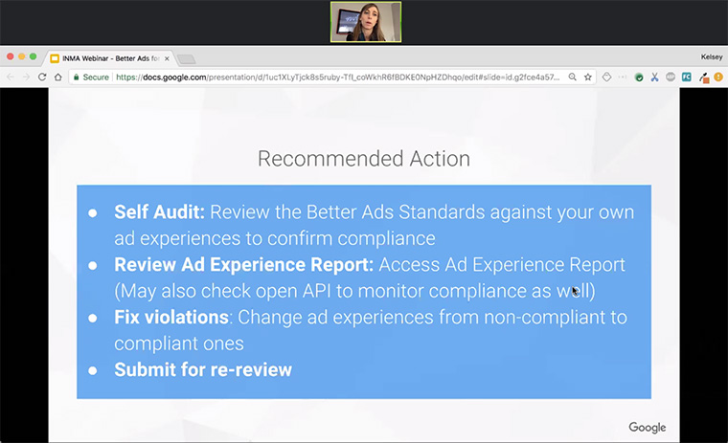Bookmark this page with the star icon
Screen dimensions: 728x443
tap(588, 77)
